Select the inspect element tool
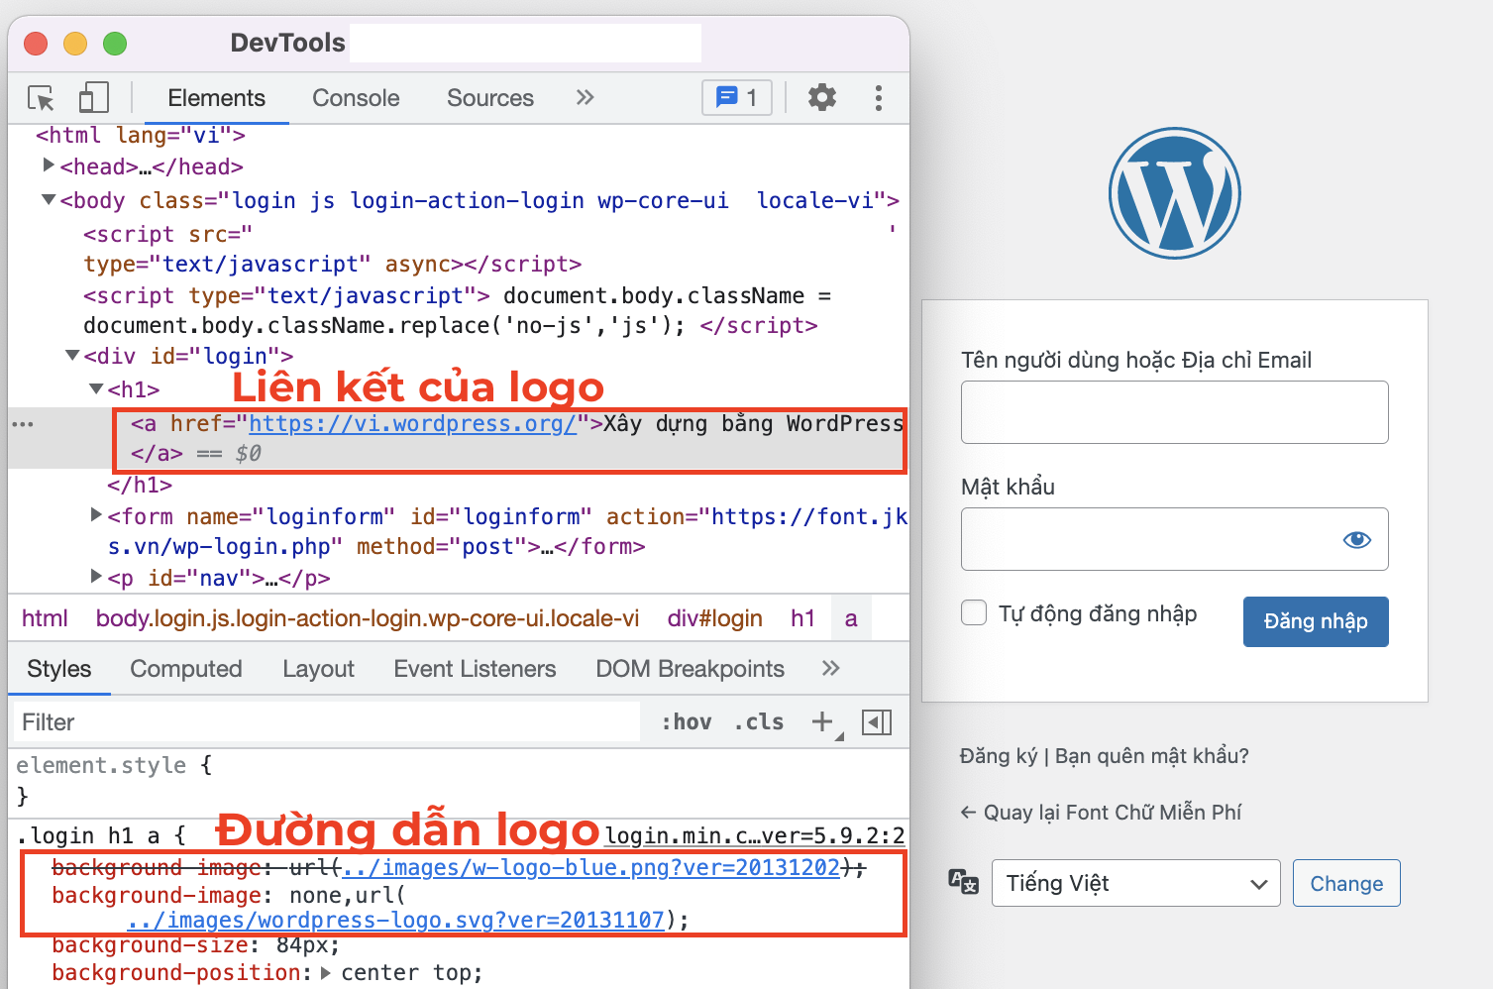This screenshot has height=989, width=1493. tap(40, 97)
